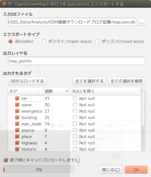The height and width of the screenshot is (177, 151).
Task: Close the export dialog window
Action: (x=4, y=4)
